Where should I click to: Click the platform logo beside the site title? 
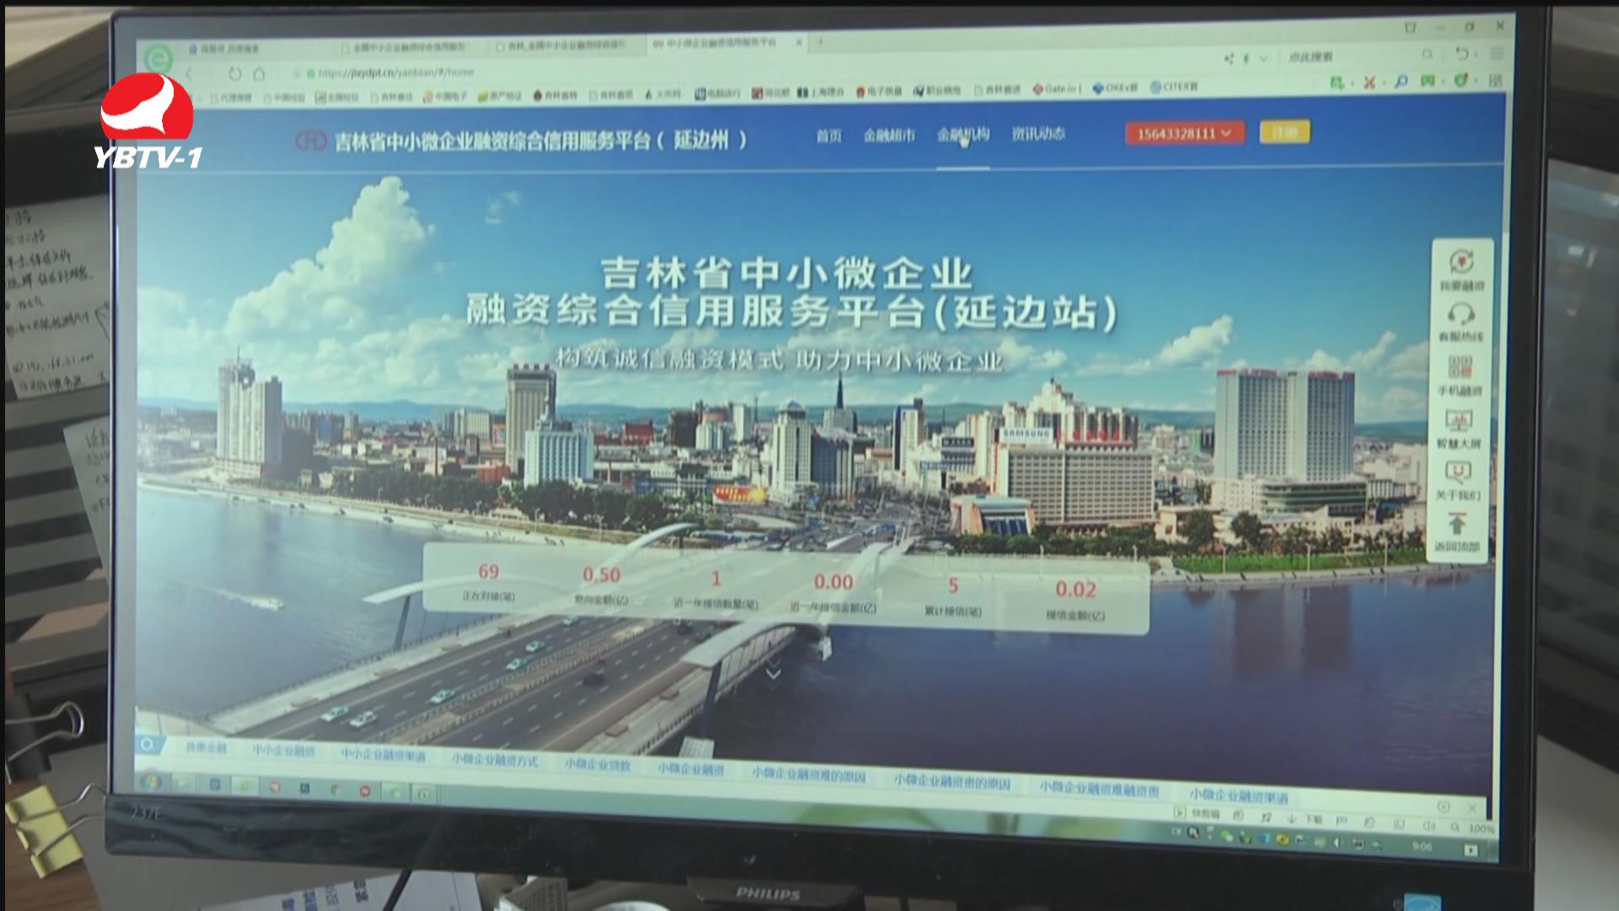pos(310,140)
